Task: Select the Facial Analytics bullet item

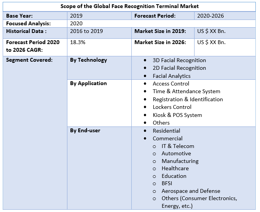Action: pos(172,76)
